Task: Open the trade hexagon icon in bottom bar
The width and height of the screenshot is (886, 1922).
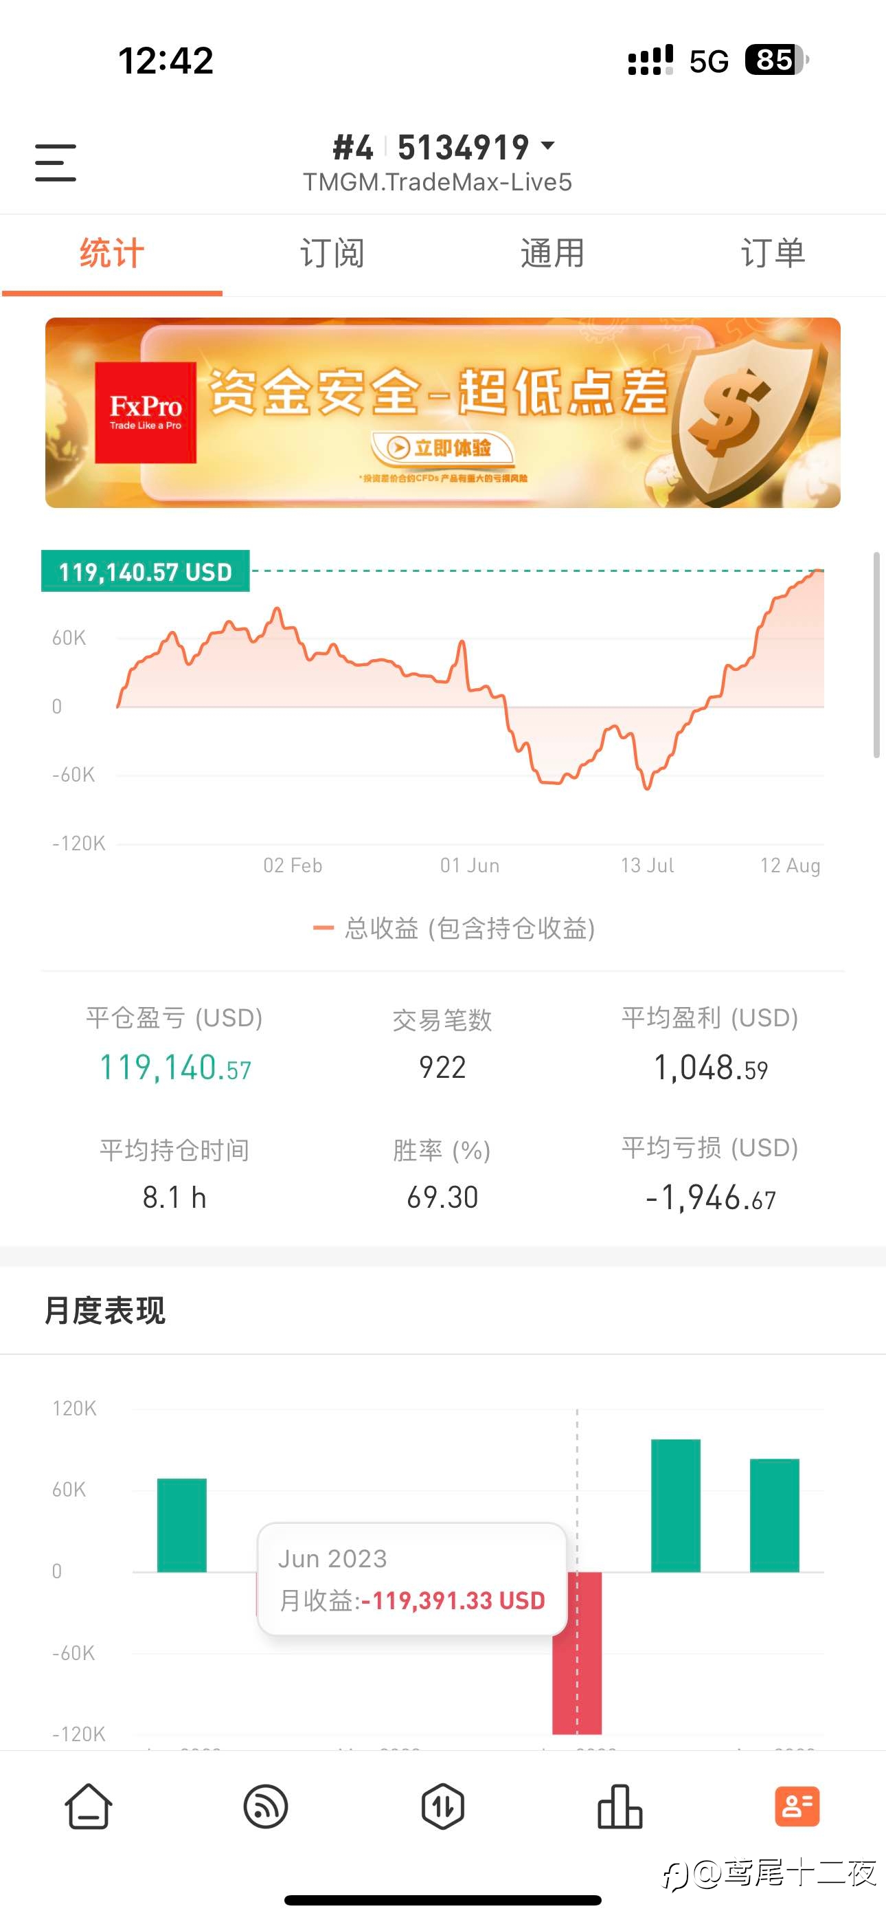Action: tap(443, 1807)
